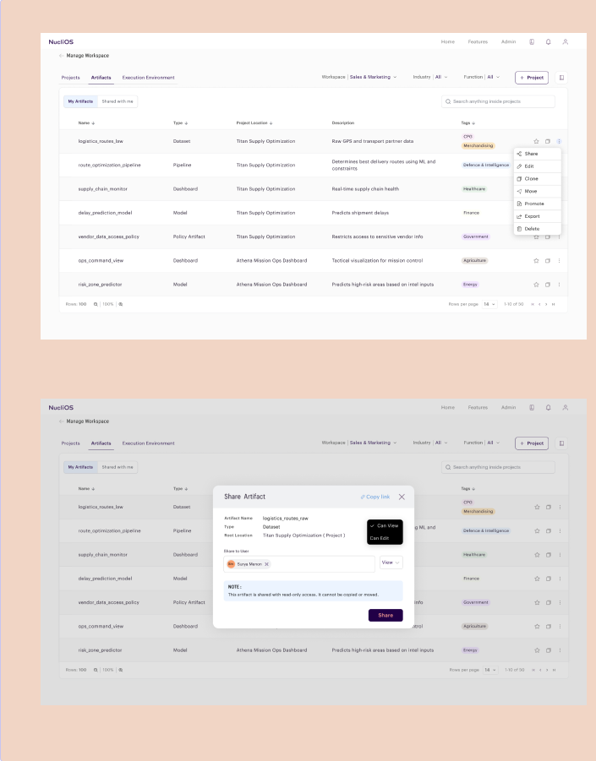
Task: Sort by Project Location in the context-menu screen
Action: point(254,123)
